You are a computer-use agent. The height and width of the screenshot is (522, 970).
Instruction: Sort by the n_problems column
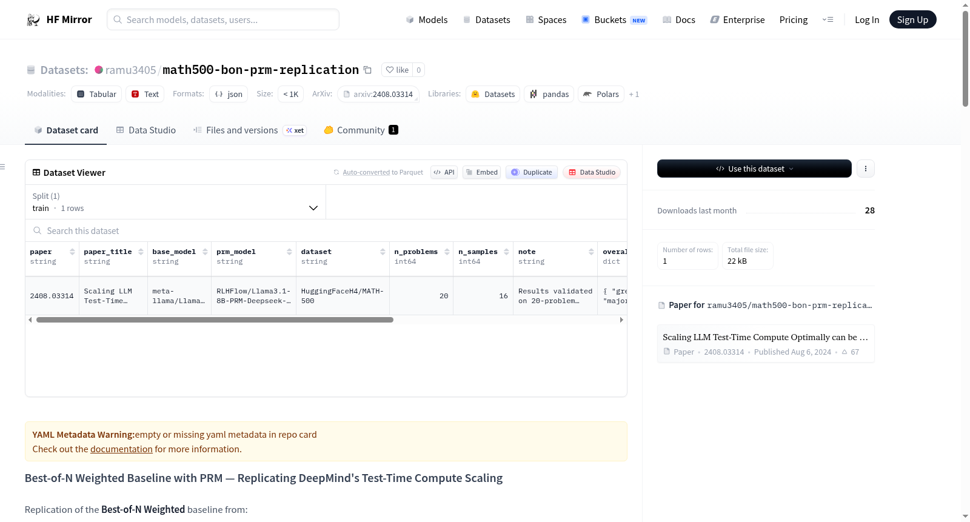pyautogui.click(x=447, y=252)
